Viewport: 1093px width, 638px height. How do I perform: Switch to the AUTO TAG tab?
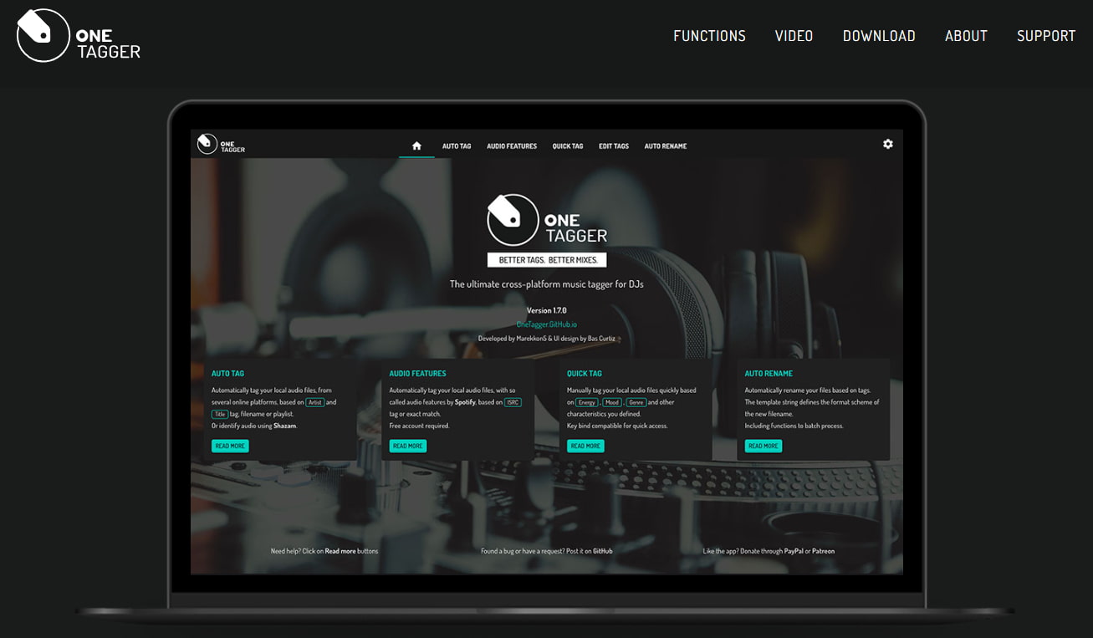tap(457, 146)
